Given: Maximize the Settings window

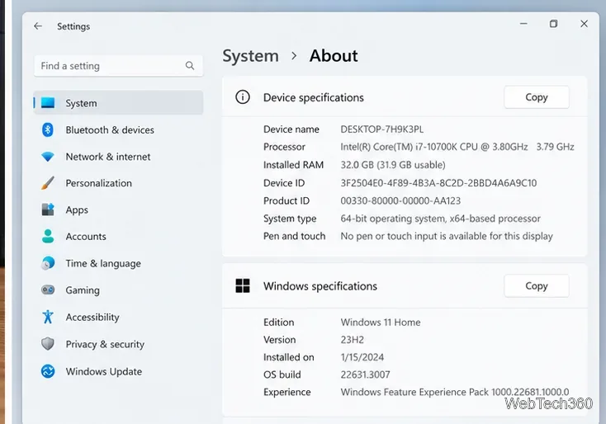Looking at the screenshot, I should pos(553,24).
